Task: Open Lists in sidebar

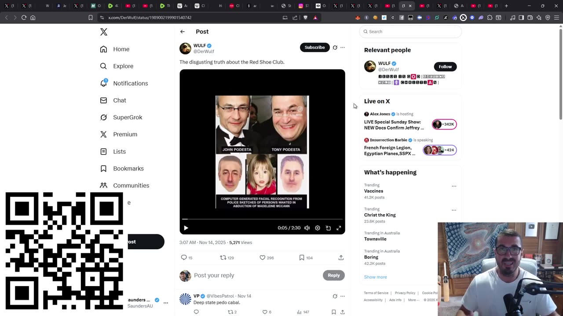Action: tap(113, 151)
